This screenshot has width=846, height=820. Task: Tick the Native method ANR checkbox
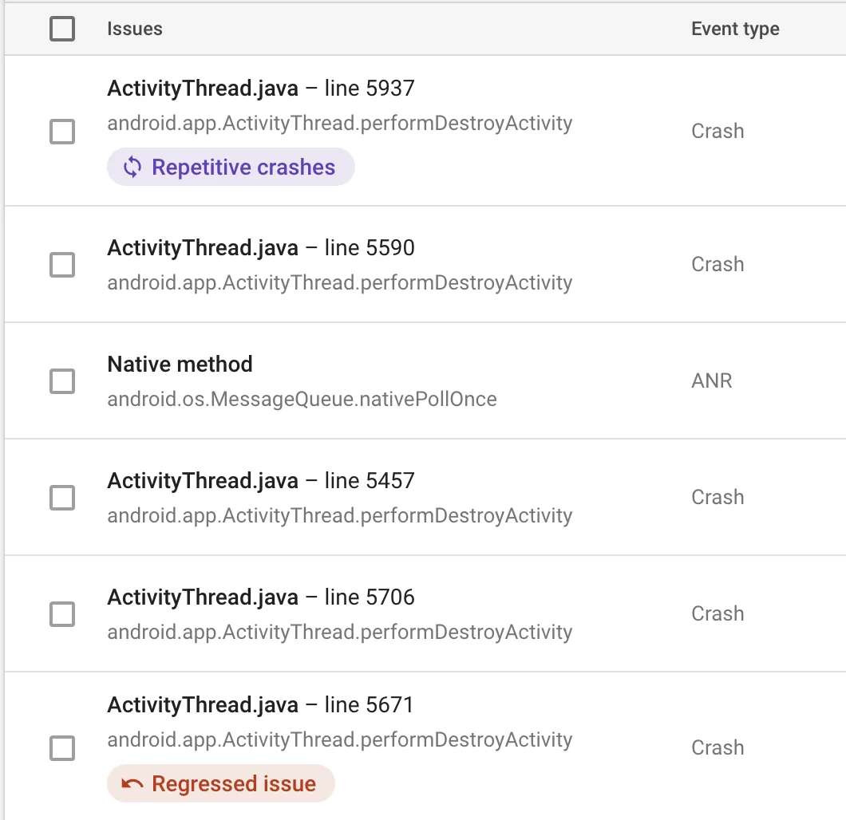(x=62, y=381)
